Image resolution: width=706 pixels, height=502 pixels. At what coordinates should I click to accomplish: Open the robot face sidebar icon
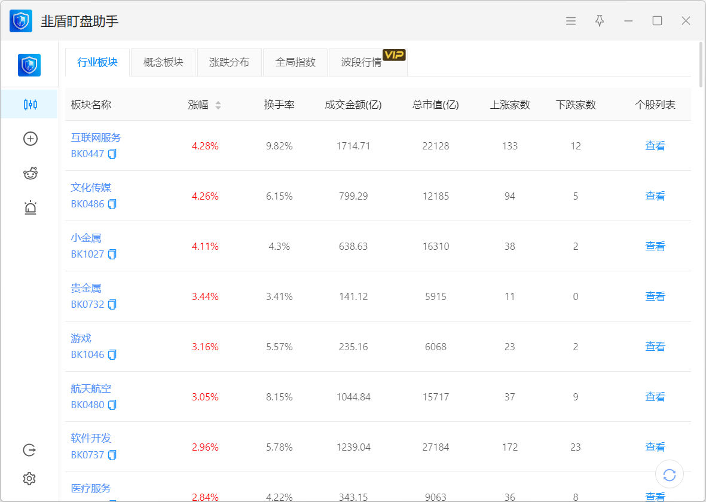point(30,173)
